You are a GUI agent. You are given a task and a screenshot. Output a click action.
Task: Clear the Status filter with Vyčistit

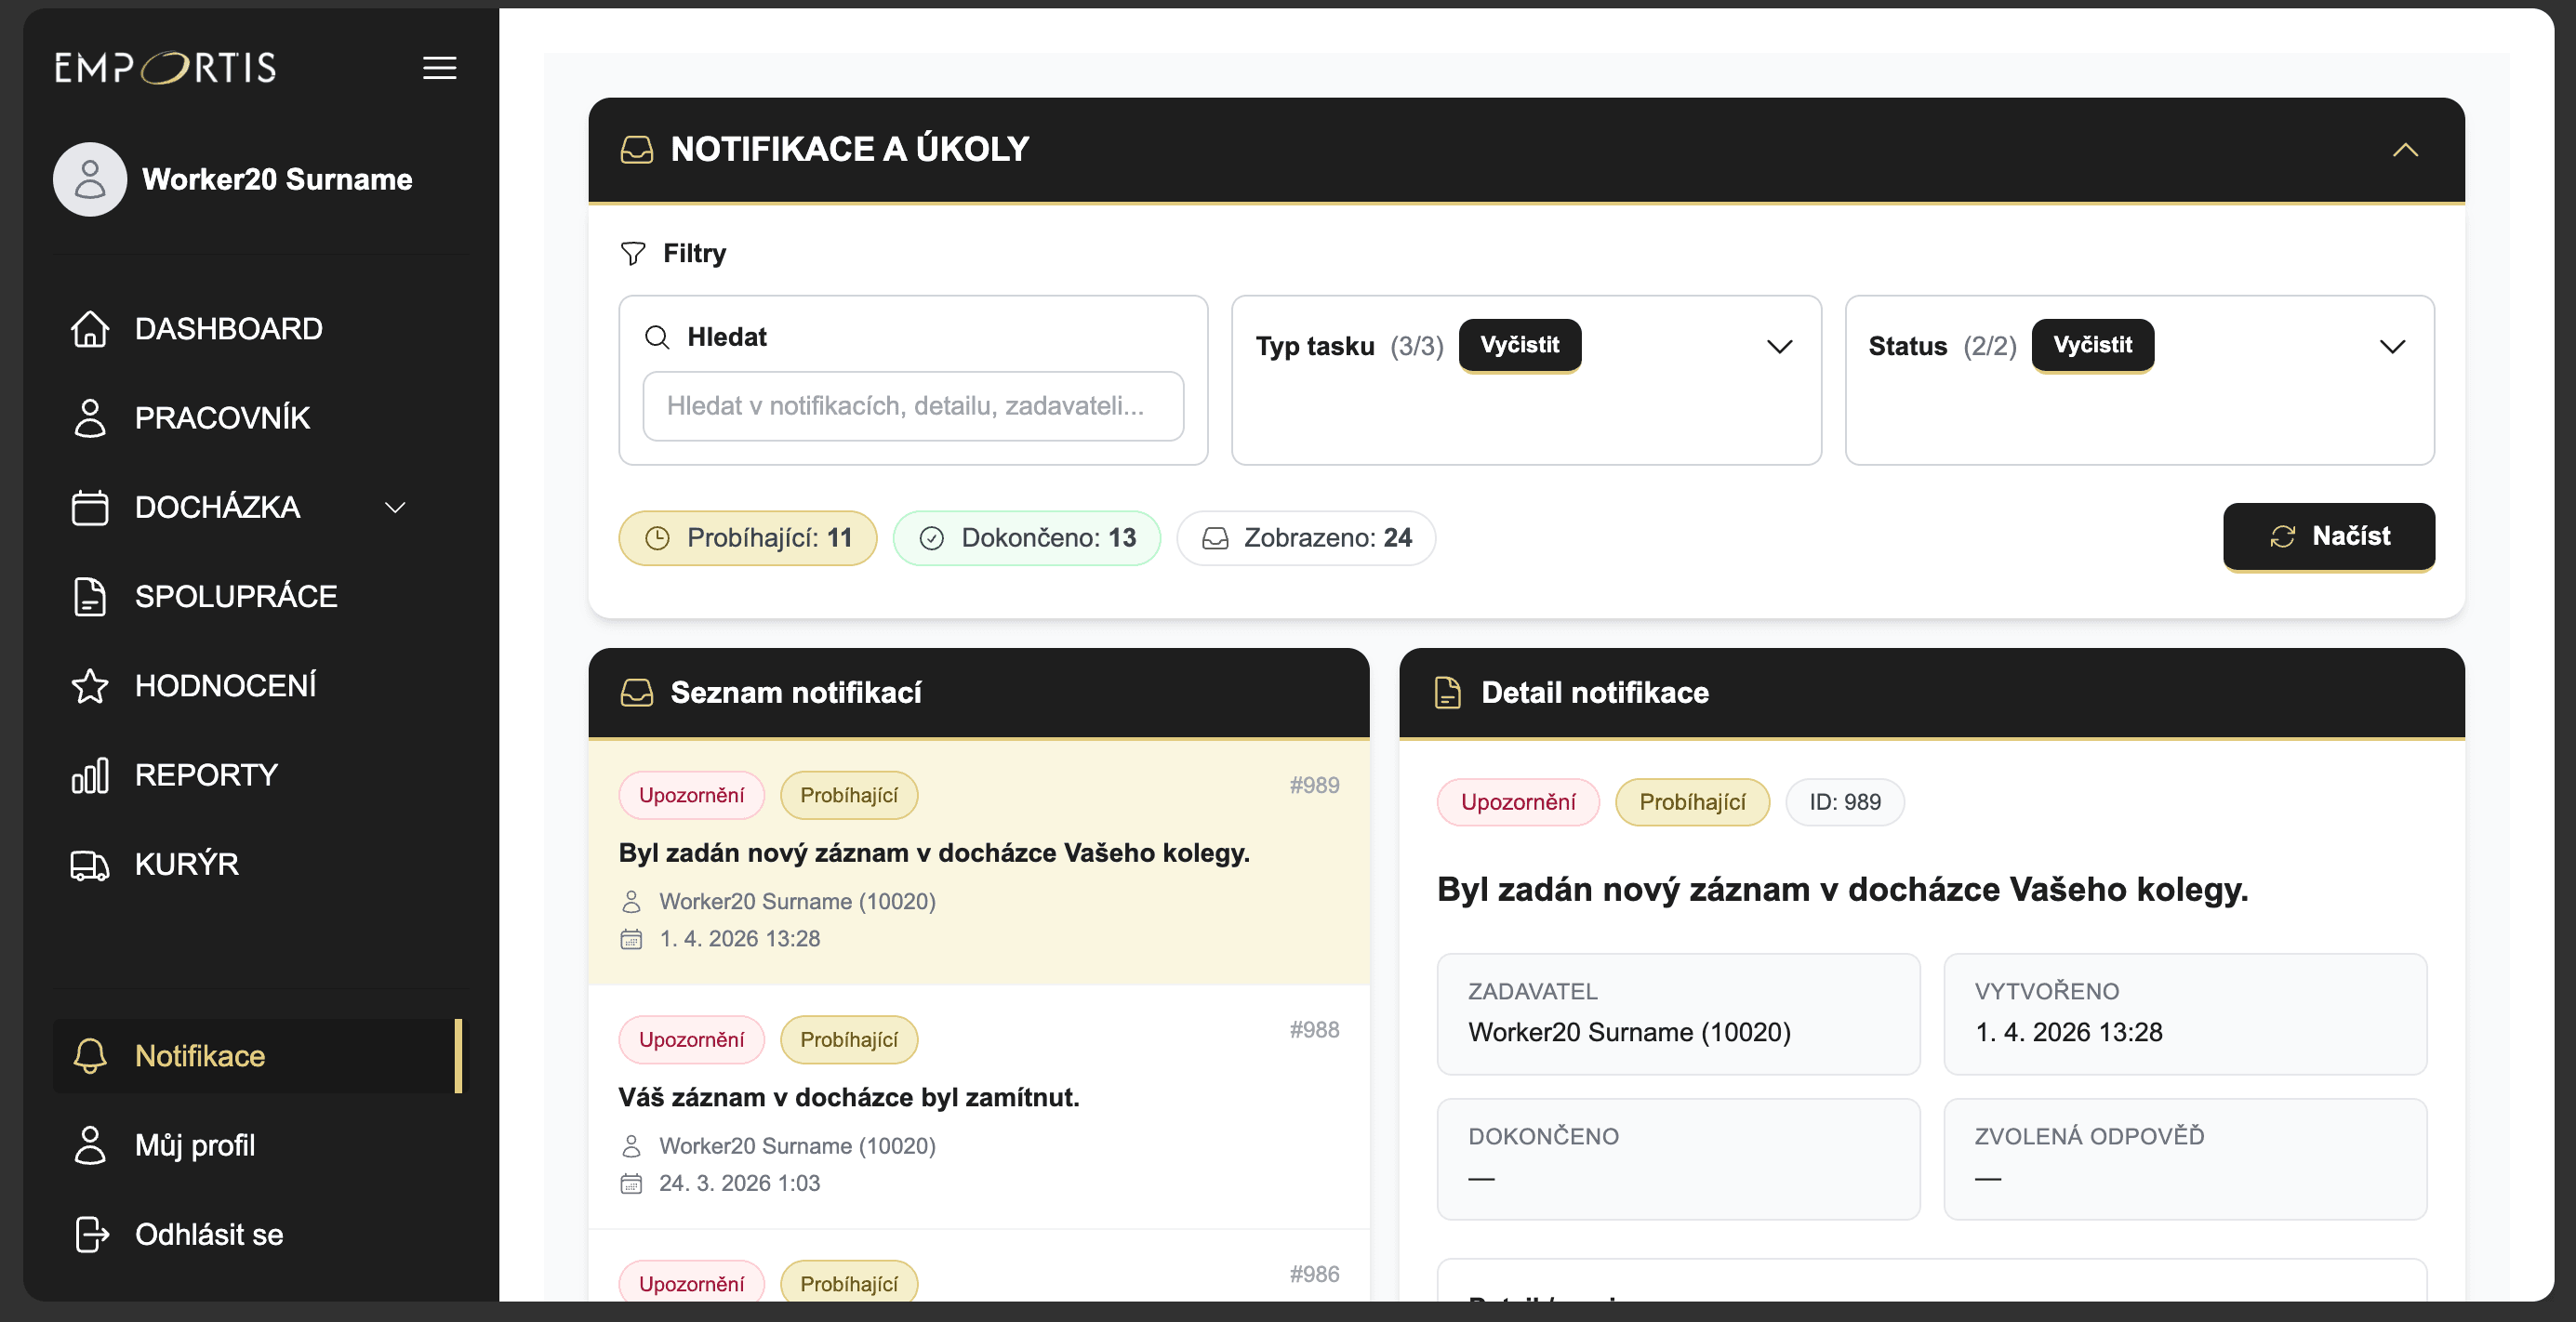[2092, 345]
